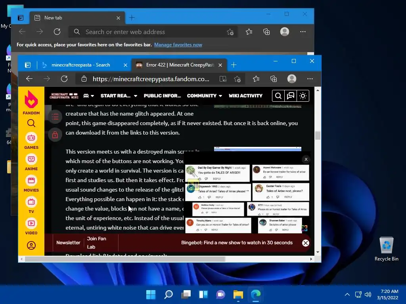Open profile avatar in back Edge window
Screen dimensions: 406x304
tap(285, 32)
